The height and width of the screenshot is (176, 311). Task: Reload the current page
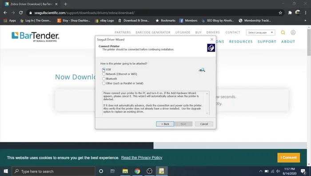click(21, 13)
